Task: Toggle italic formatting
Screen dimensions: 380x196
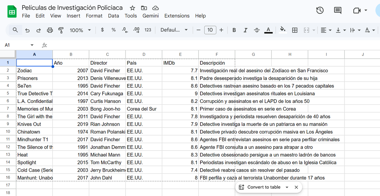Action: [245, 30]
